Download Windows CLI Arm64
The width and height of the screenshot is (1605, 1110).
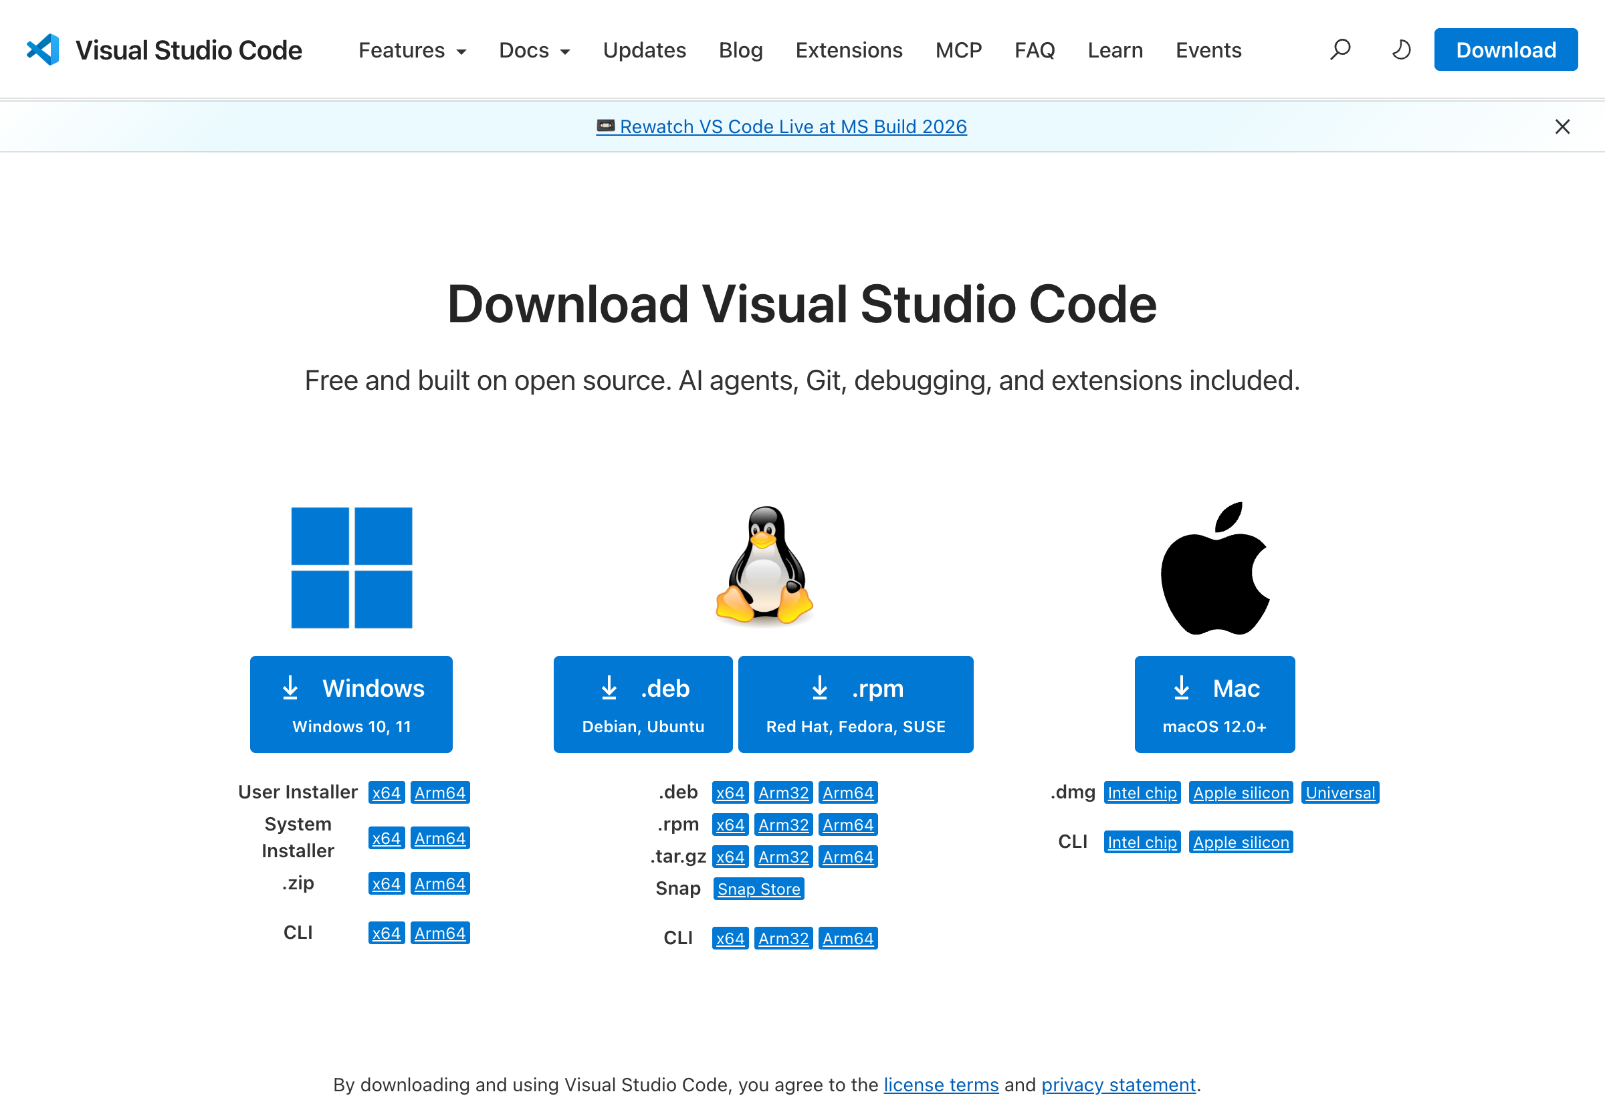tap(440, 933)
